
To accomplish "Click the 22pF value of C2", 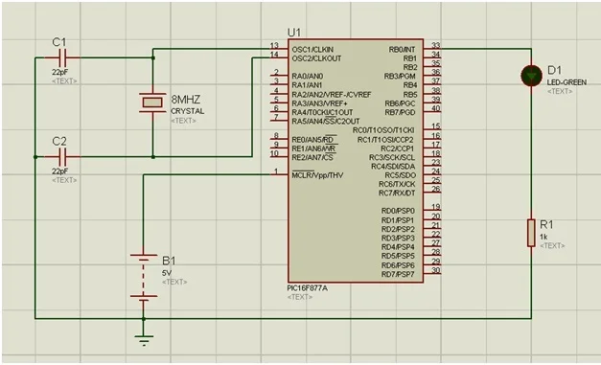I will 60,171.
